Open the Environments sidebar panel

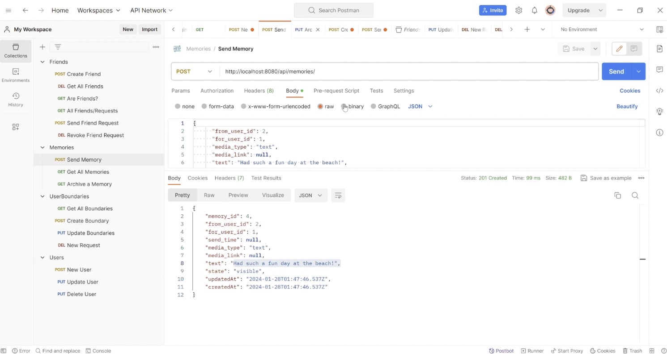click(x=16, y=75)
